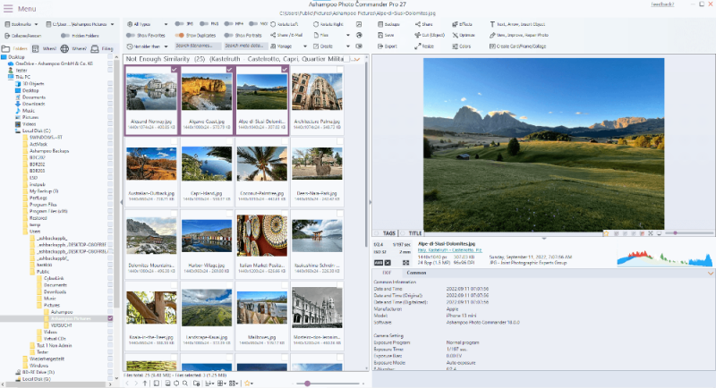Select Program Files folder in tree
Screen dimensions: 716x388
[43, 204]
